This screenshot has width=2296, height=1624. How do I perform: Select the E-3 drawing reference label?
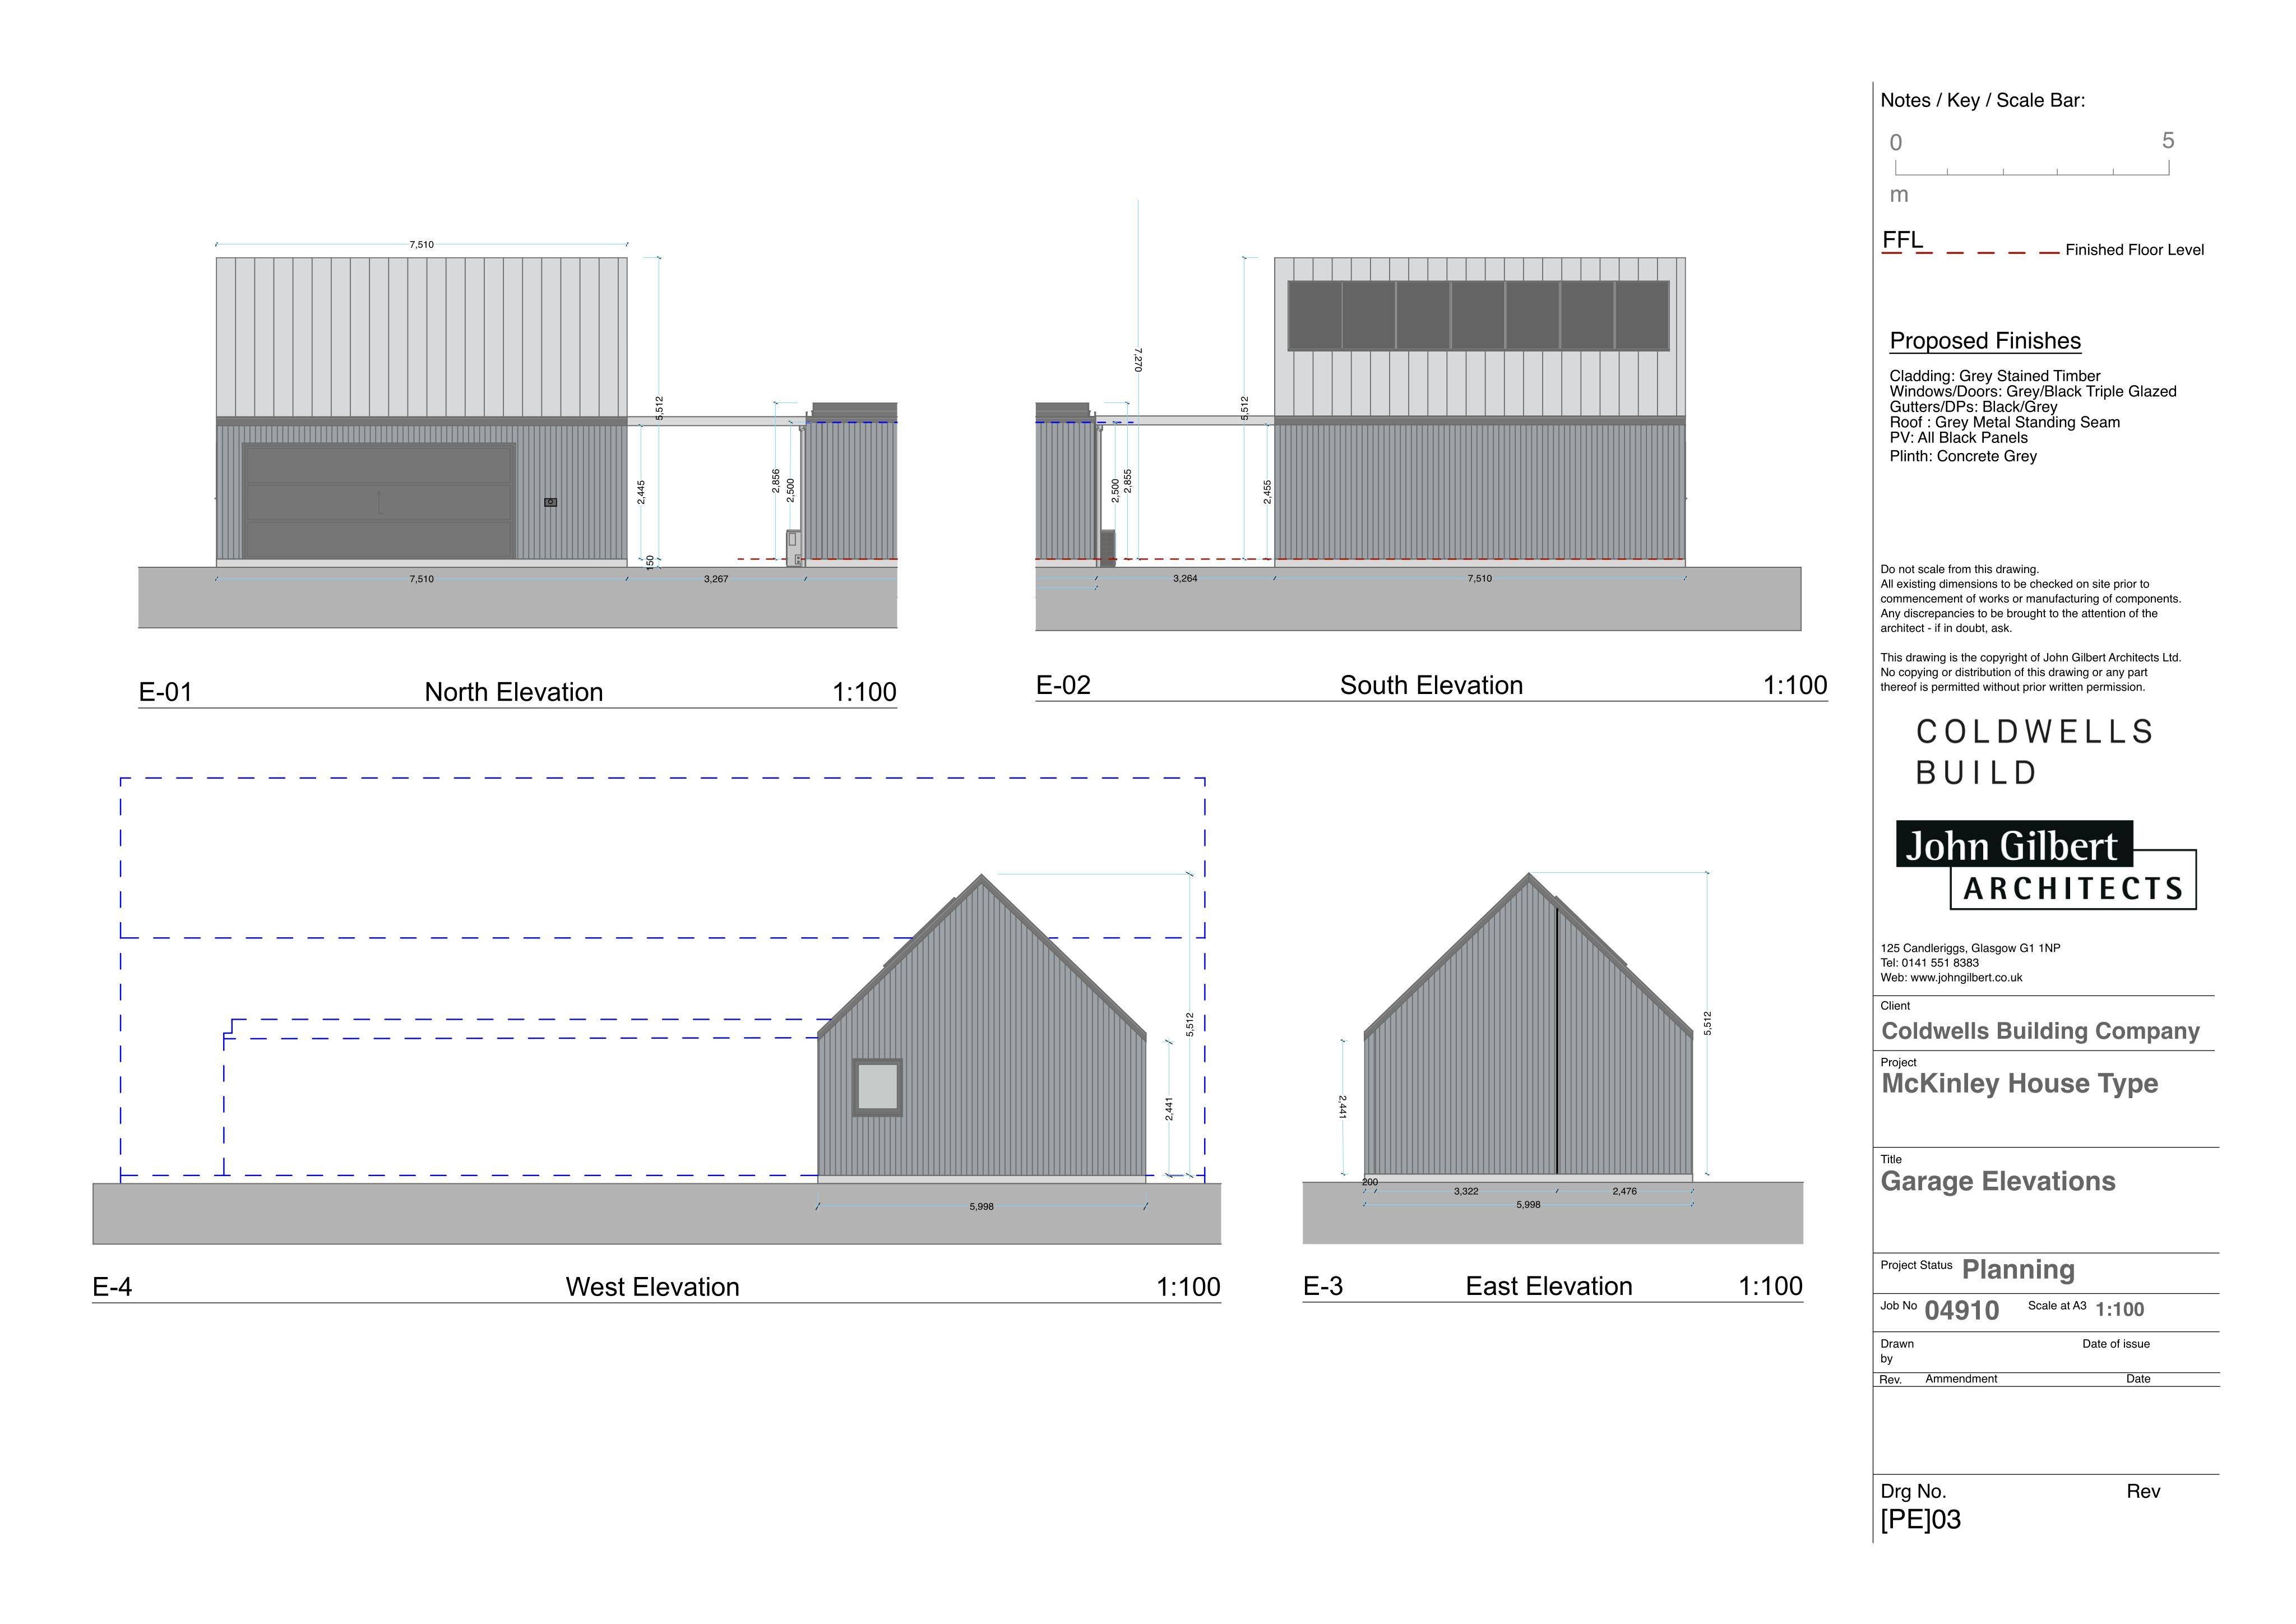pyautogui.click(x=1323, y=1286)
